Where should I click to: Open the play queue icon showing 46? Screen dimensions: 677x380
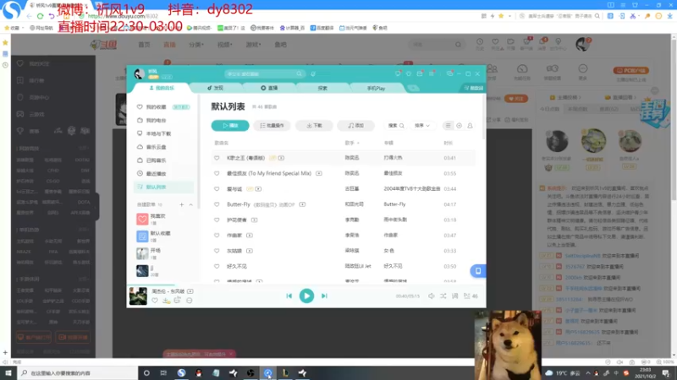click(x=471, y=296)
